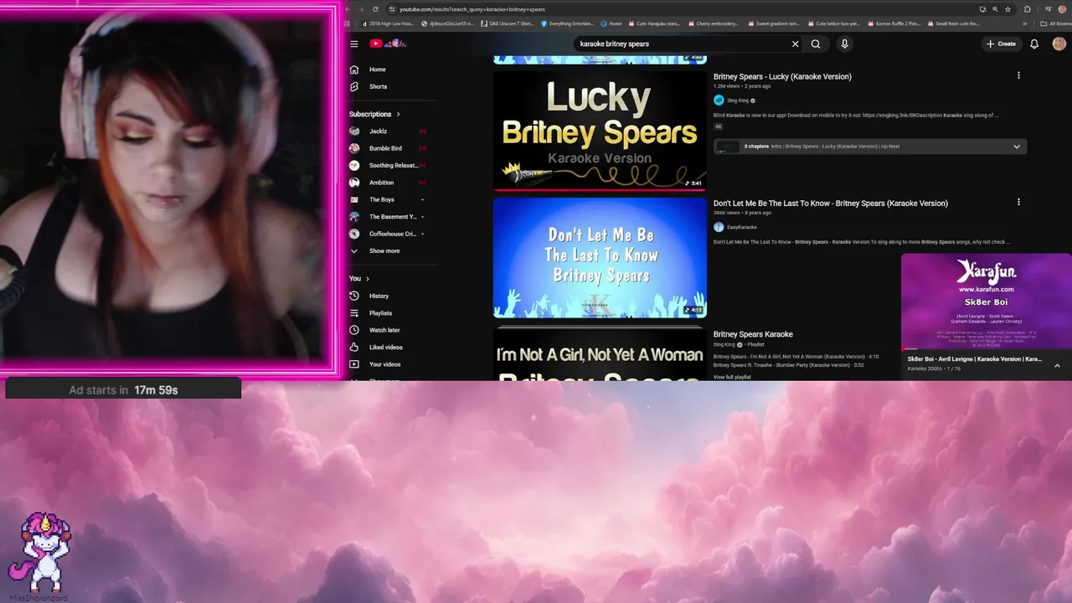Viewport: 1072px width, 603px height.
Task: Open more options for 'Don't Let Me Be' video
Action: (1018, 202)
